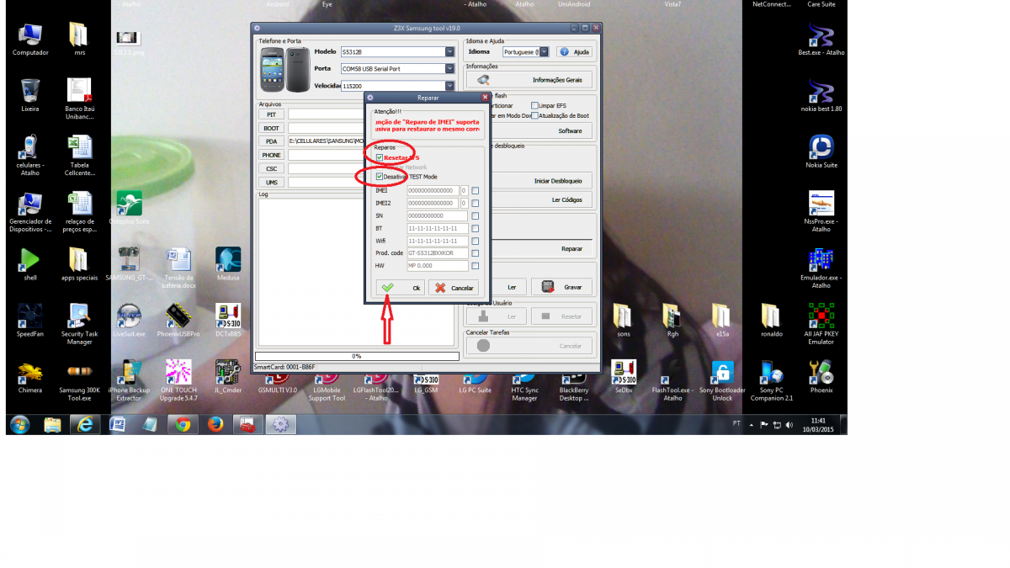Open the Velocidade 115200 dropdown
Image resolution: width=1010 pixels, height=568 pixels.
[x=449, y=86]
